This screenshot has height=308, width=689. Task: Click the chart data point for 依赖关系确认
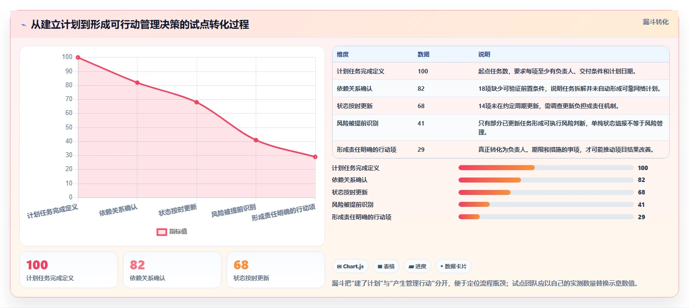[x=137, y=83]
